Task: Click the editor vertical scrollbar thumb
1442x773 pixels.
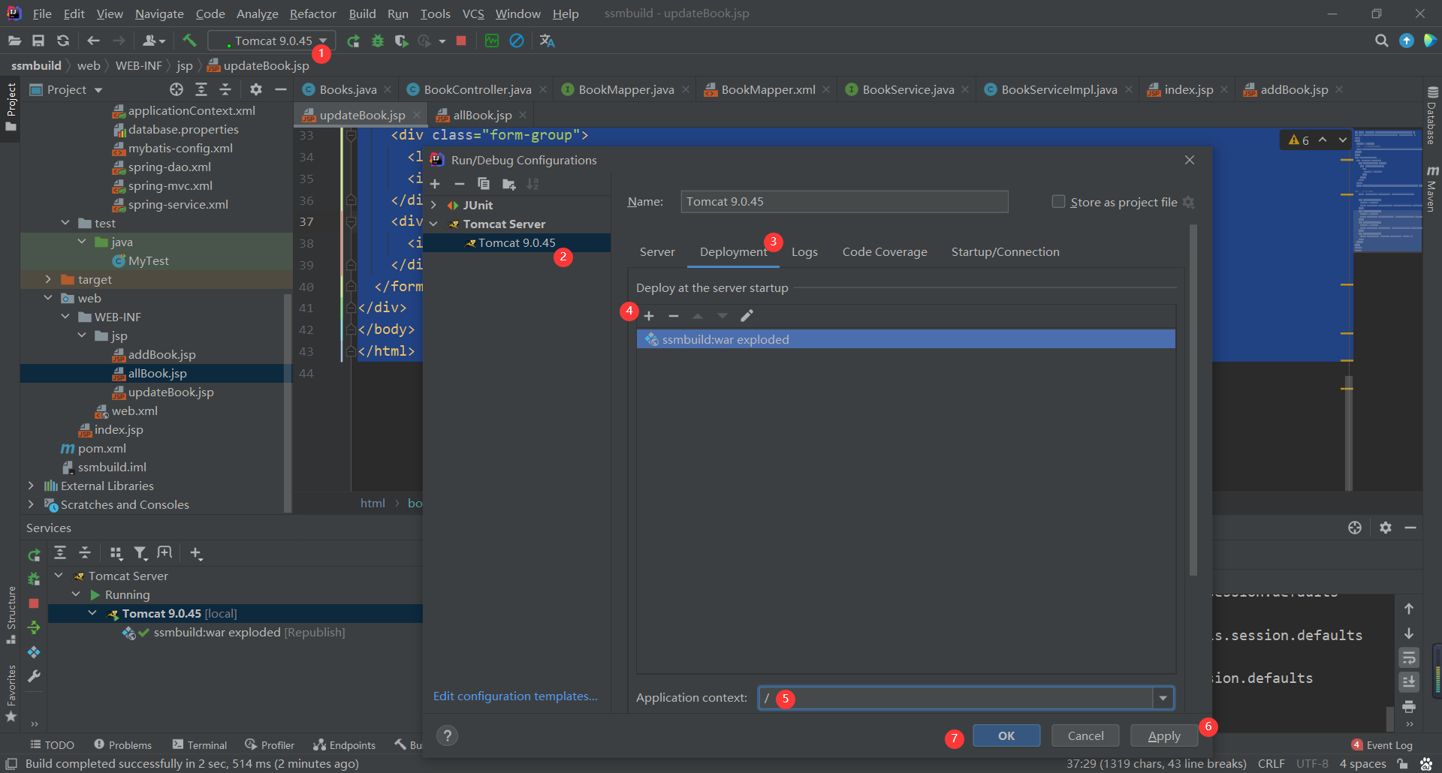Action: pyautogui.click(x=1348, y=433)
